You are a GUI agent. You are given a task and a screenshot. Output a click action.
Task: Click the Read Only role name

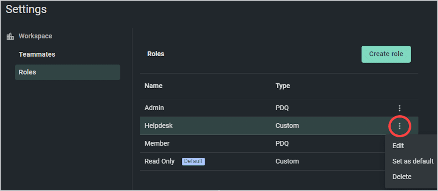click(x=160, y=161)
